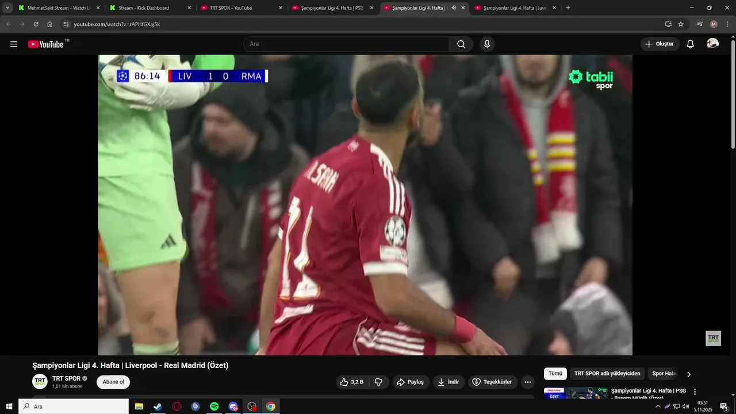The image size is (736, 414).
Task: Open Windows action center notifications
Action: click(724, 407)
